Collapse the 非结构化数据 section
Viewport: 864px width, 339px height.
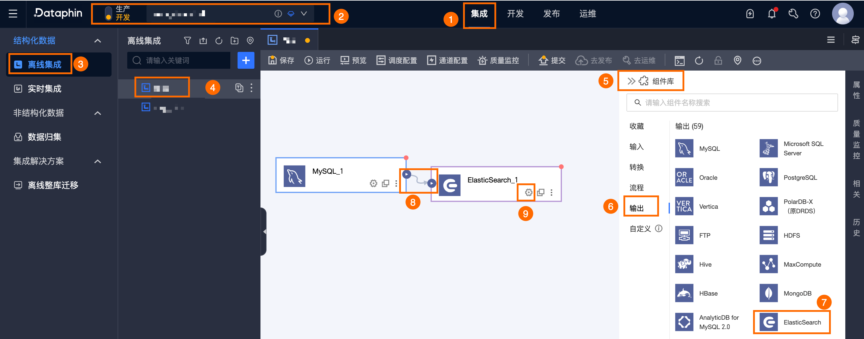click(98, 113)
